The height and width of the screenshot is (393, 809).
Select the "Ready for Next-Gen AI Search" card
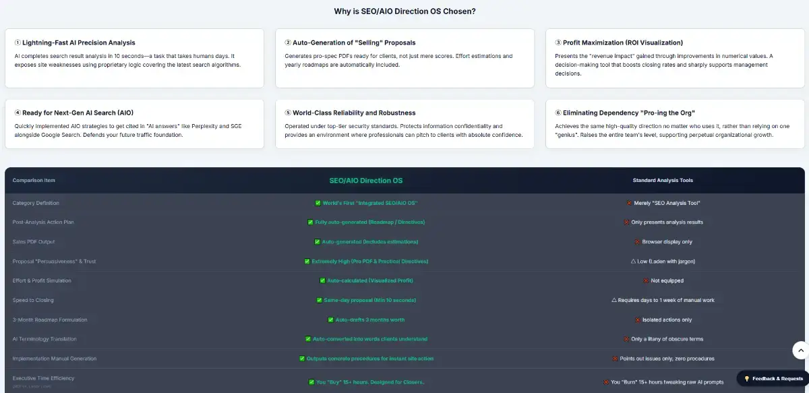click(x=134, y=124)
